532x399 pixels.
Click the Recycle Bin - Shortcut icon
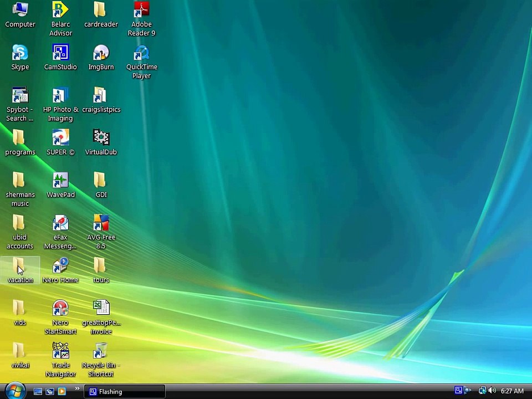click(101, 360)
